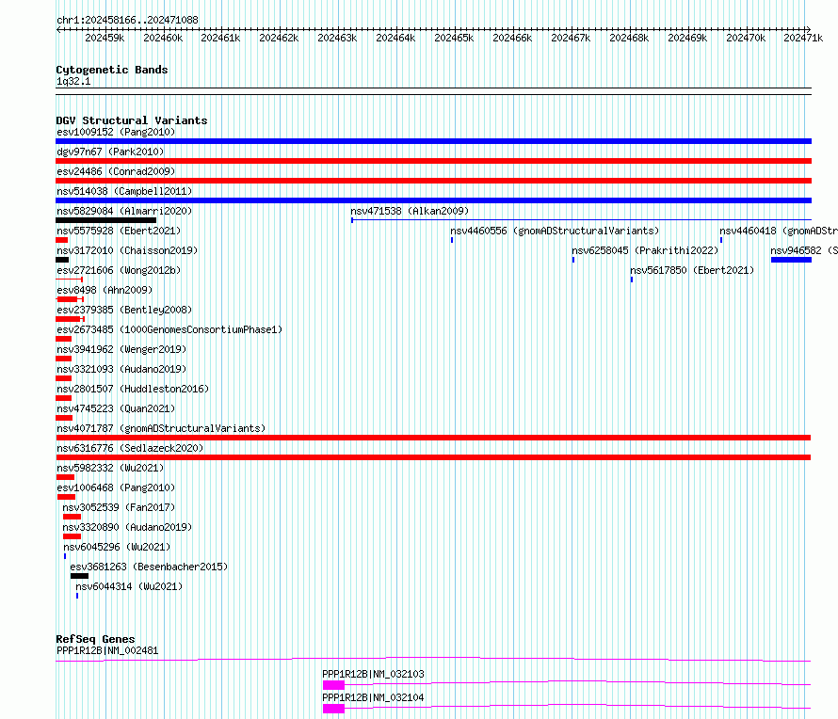Open nsv3172010 (Chaisson2019) label

click(x=127, y=250)
